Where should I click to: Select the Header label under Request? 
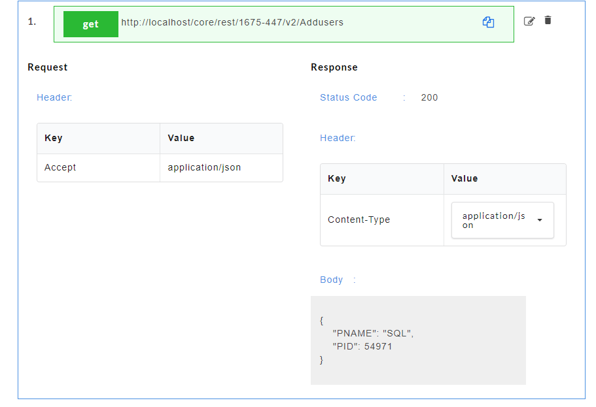point(54,97)
